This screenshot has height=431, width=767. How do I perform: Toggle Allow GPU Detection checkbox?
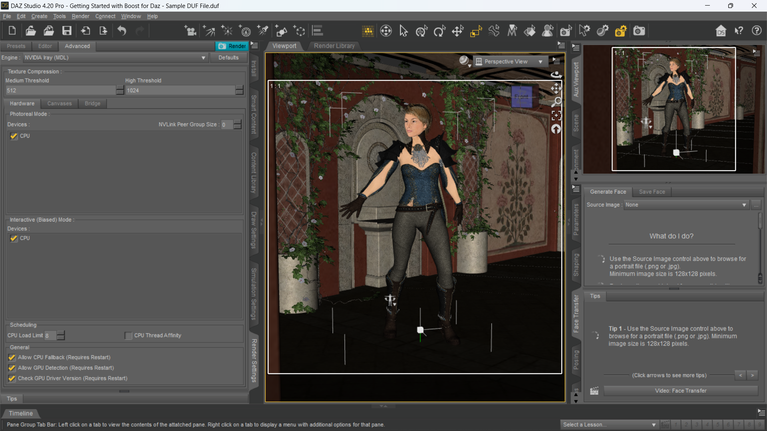12,368
